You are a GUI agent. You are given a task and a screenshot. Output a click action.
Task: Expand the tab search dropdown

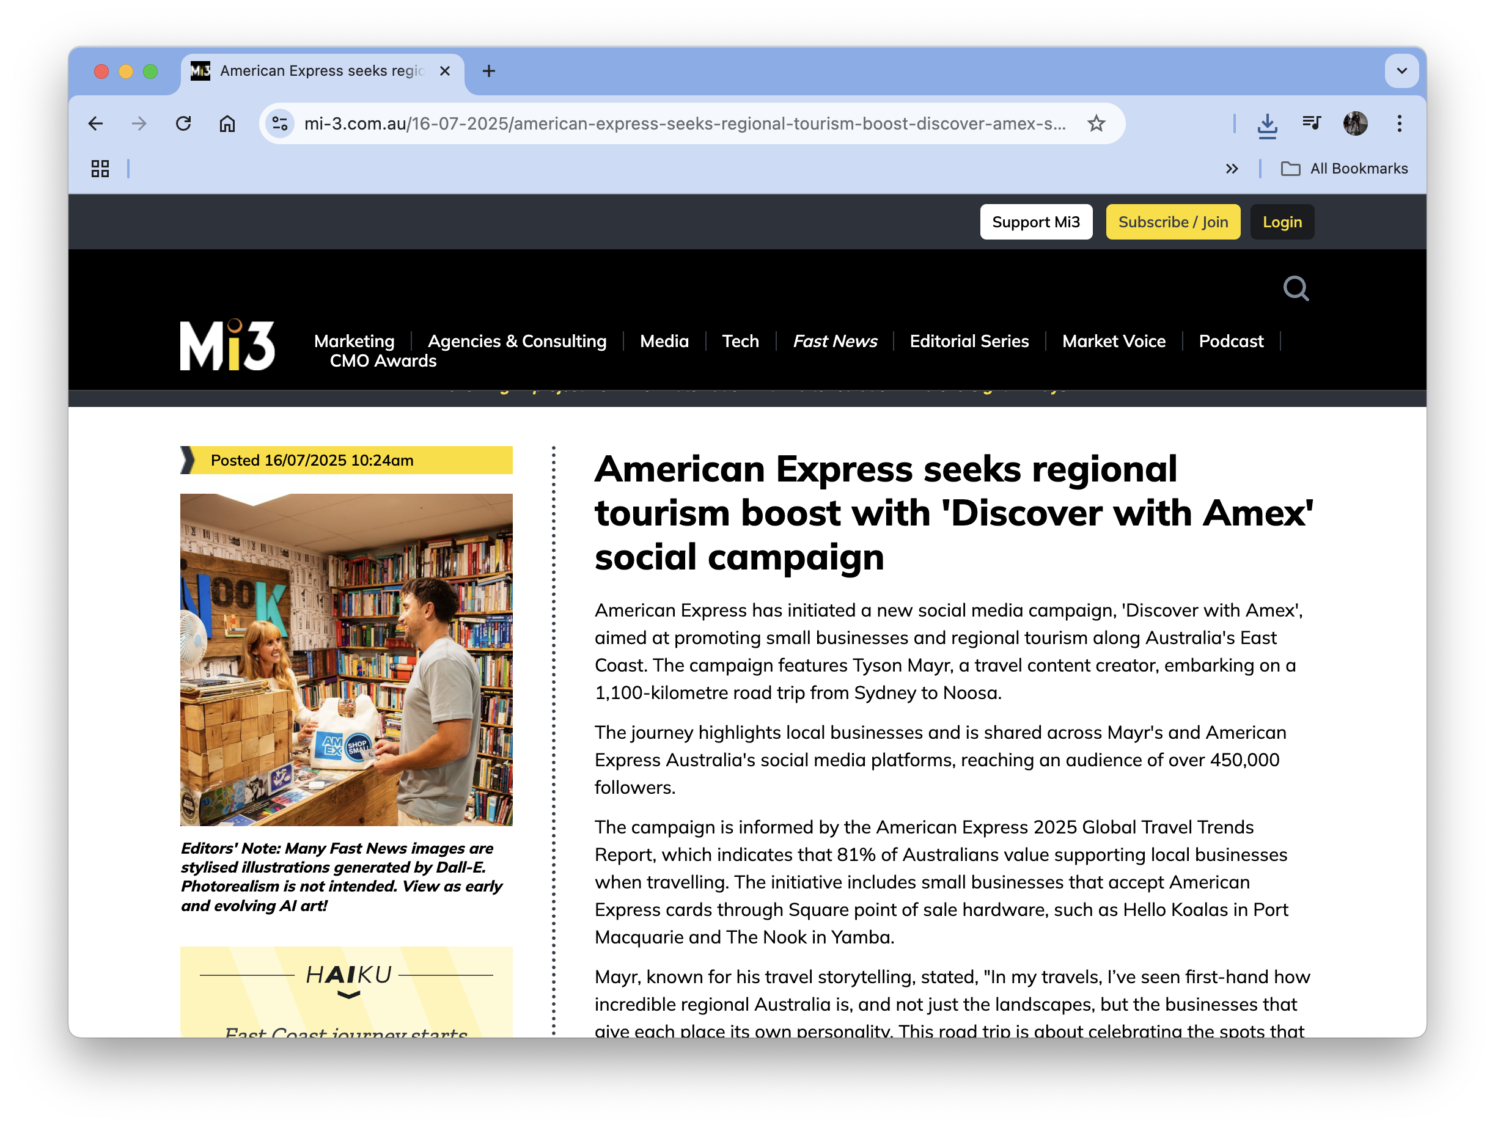1401,71
